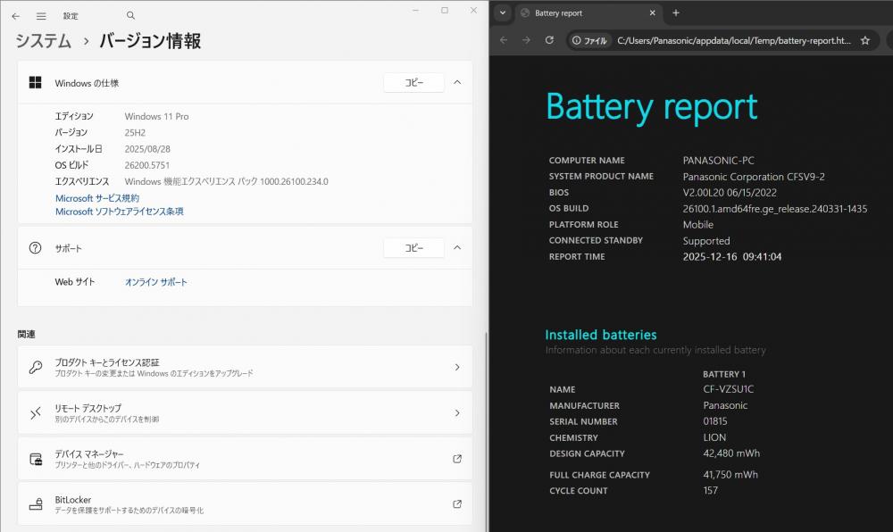
Task: Click the Settings search magnifier icon
Action: pos(131,16)
